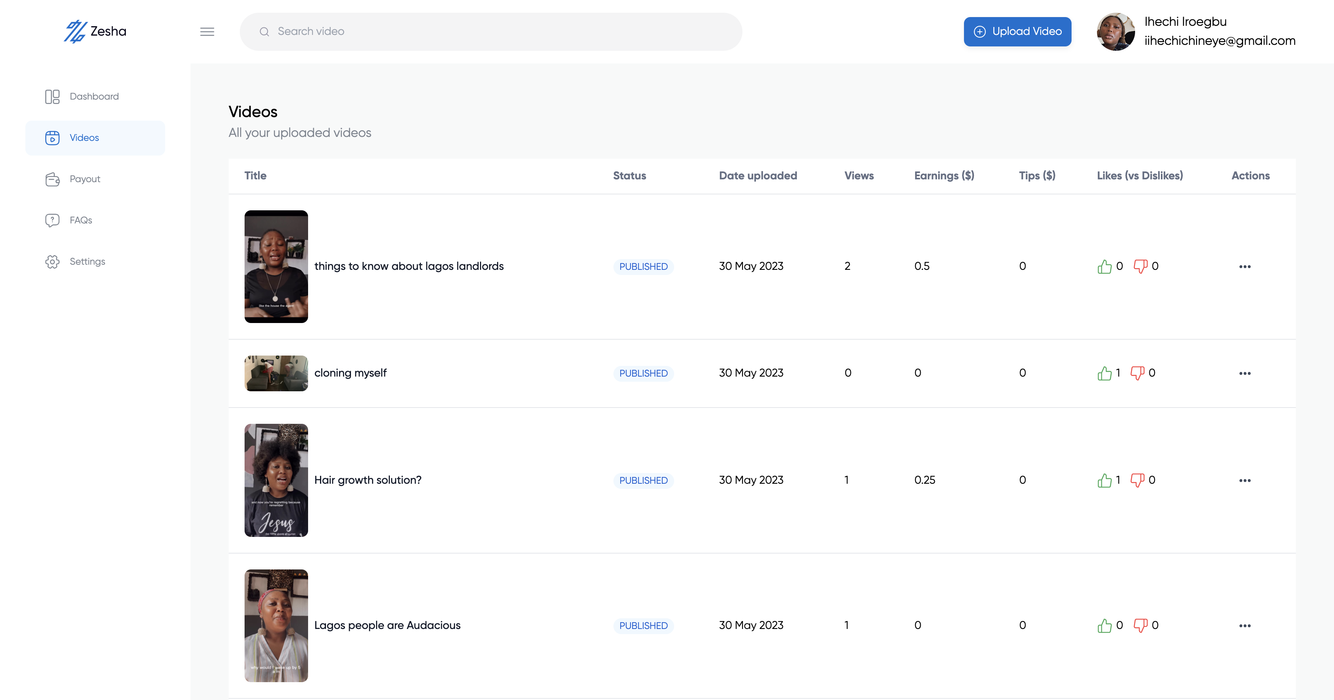
Task: Open the Dashboard sidebar icon
Action: pyautogui.click(x=53, y=96)
